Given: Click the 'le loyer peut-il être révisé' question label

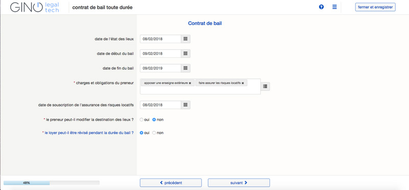Looking at the screenshot, I should click(x=89, y=132).
